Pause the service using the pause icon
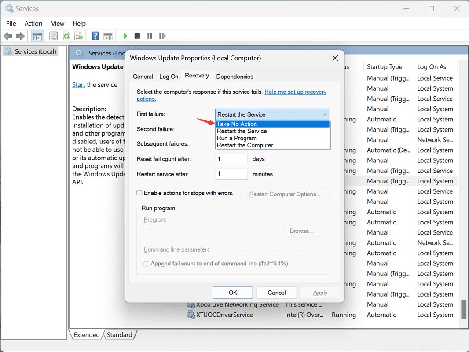 tap(150, 36)
